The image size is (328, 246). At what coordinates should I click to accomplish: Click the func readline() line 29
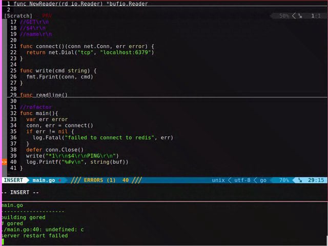click(x=44, y=95)
